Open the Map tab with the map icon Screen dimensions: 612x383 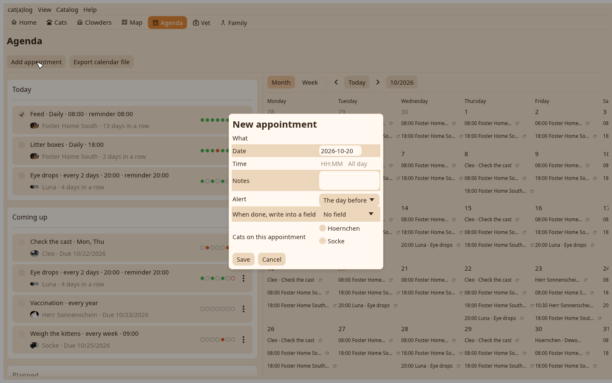click(132, 23)
